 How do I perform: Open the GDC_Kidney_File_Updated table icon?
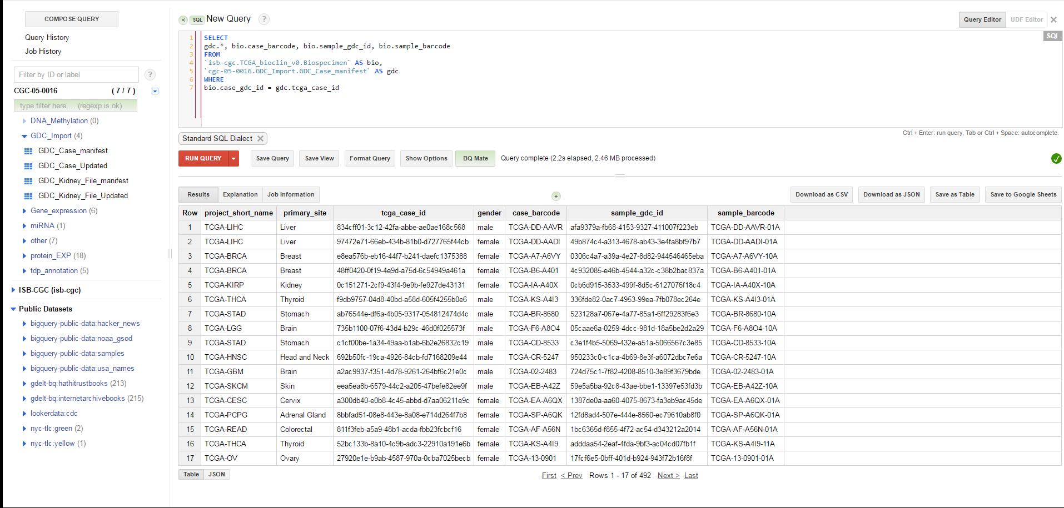28,196
